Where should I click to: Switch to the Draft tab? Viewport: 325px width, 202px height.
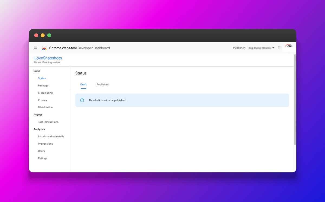coord(83,84)
